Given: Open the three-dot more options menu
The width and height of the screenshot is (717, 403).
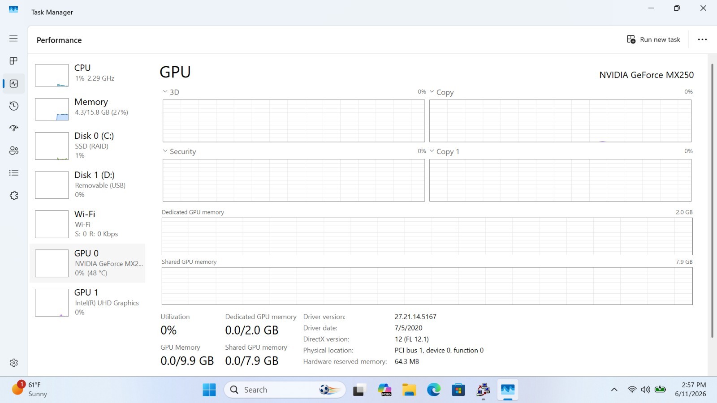Looking at the screenshot, I should tap(702, 39).
